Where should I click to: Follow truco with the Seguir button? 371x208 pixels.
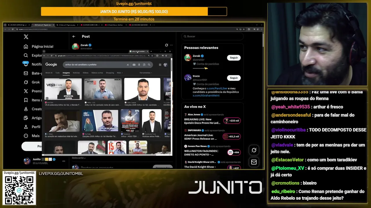[234, 78]
